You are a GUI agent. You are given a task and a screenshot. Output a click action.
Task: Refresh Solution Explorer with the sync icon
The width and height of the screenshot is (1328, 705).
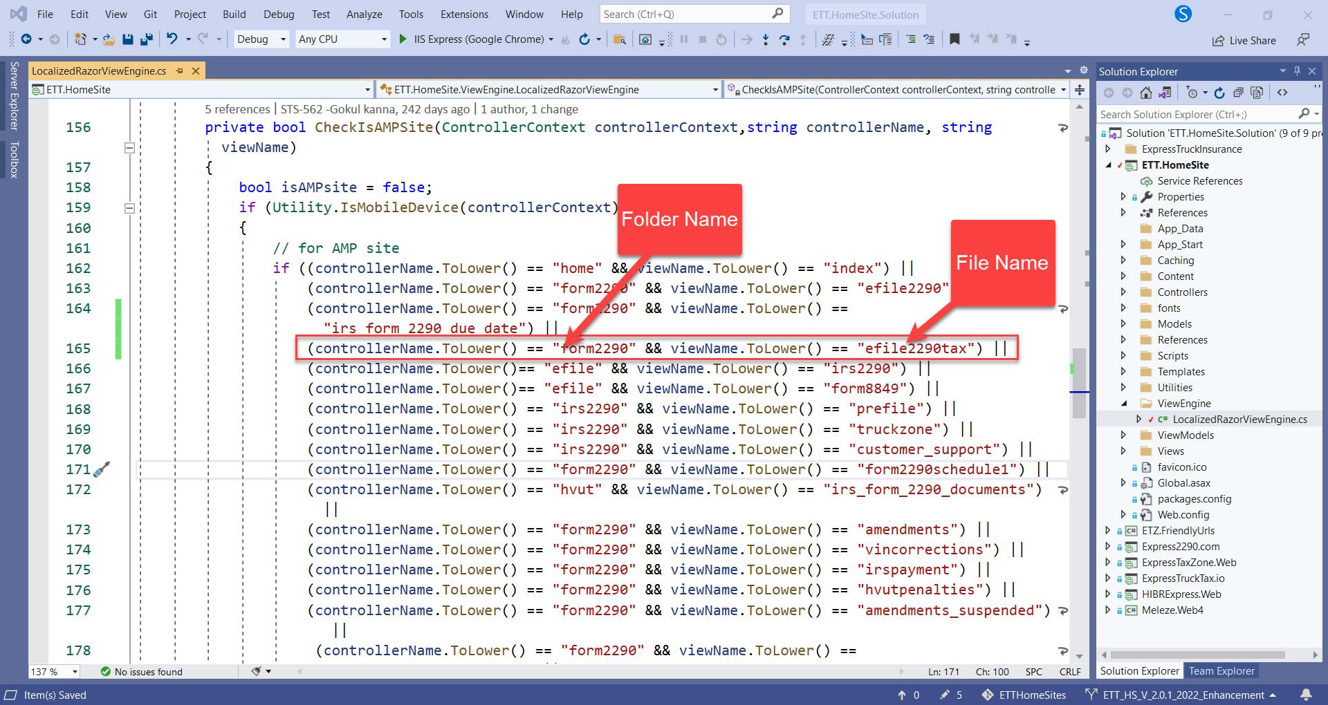(x=1219, y=93)
